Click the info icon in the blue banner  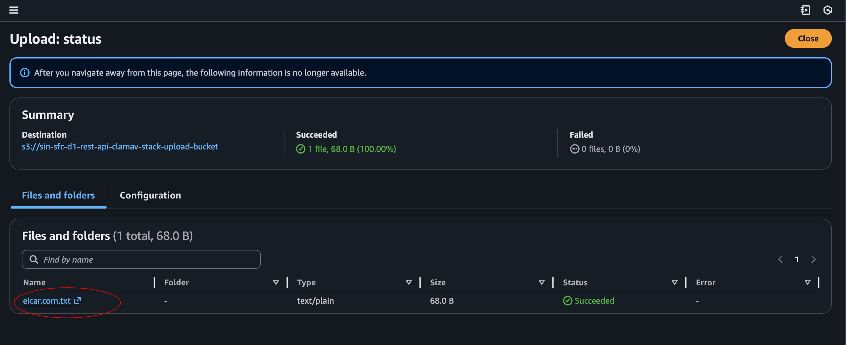point(25,73)
